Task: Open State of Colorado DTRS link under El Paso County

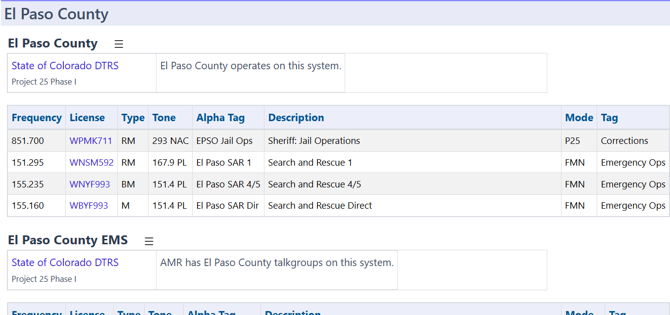Action: pyautogui.click(x=65, y=66)
